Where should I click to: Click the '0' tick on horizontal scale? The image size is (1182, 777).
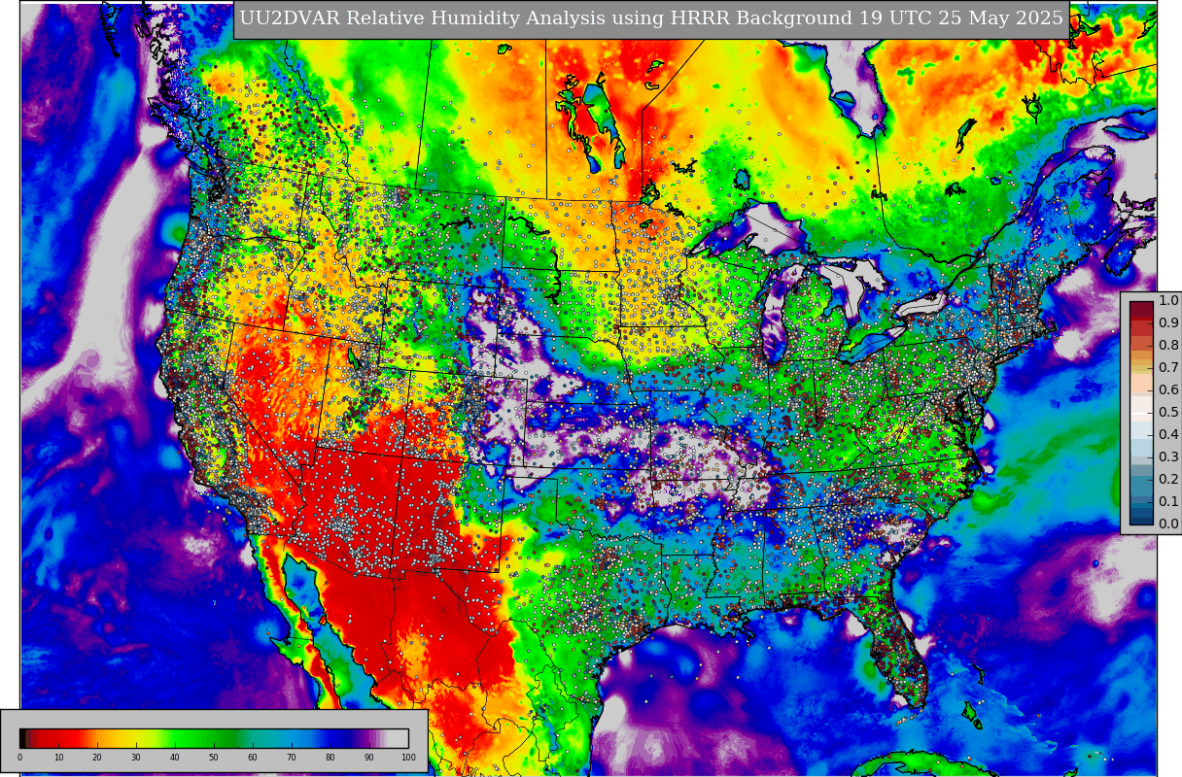pos(19,758)
